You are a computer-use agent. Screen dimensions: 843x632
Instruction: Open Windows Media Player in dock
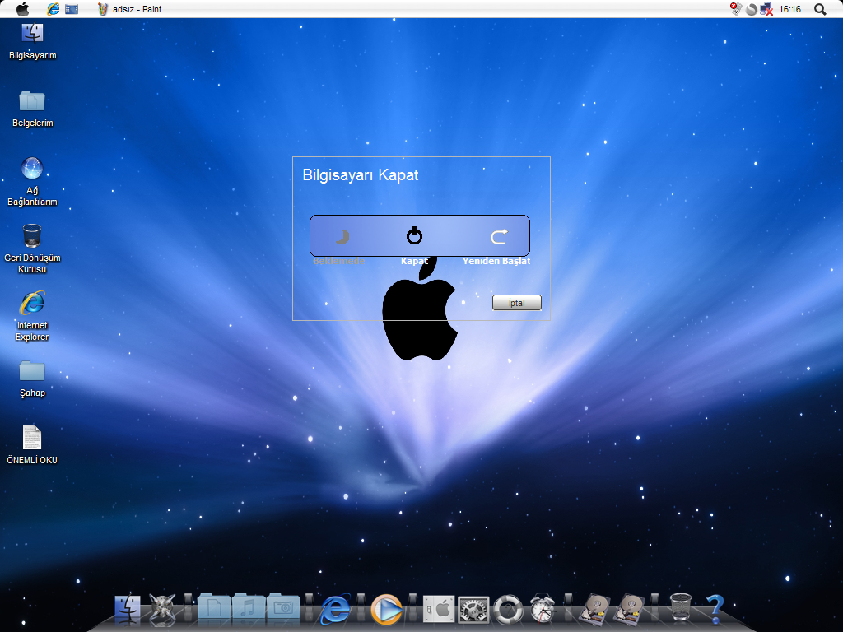click(386, 610)
